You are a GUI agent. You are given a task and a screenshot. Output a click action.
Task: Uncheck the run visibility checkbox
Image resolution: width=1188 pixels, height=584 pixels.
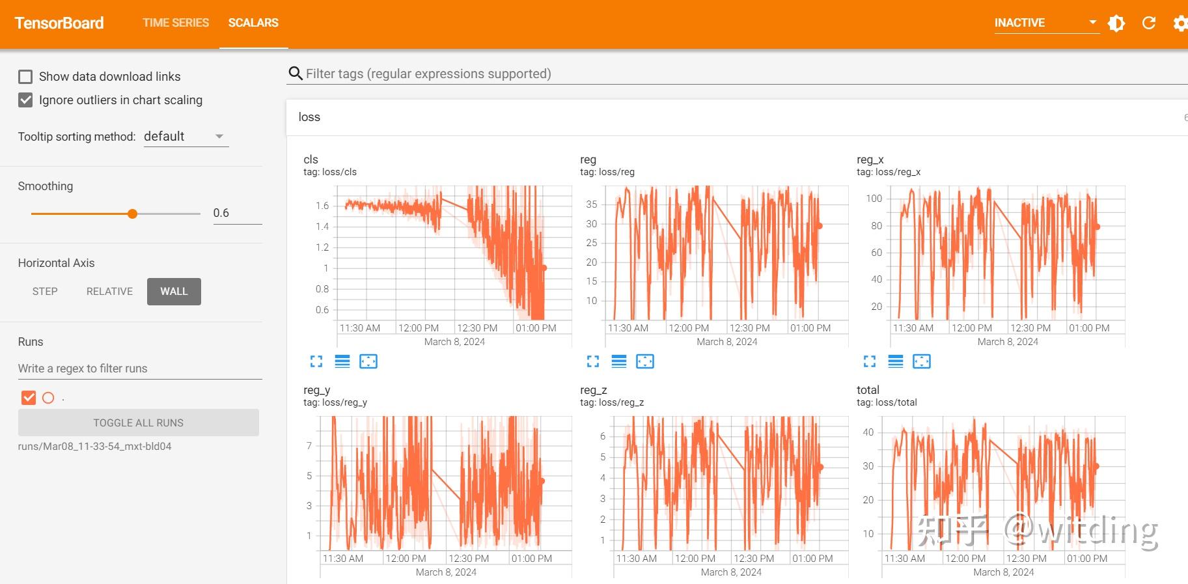pyautogui.click(x=29, y=397)
